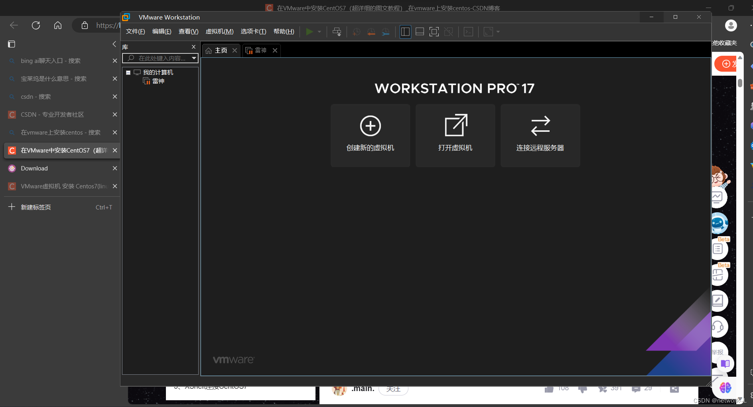Click the chart trend icon in CSDN sidebar
Screen dimensions: 753x407
click(719, 197)
